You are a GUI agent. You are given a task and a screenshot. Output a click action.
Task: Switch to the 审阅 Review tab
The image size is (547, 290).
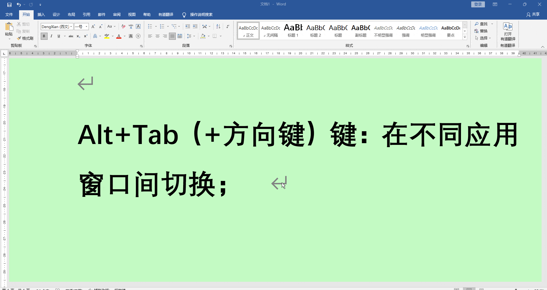[117, 14]
